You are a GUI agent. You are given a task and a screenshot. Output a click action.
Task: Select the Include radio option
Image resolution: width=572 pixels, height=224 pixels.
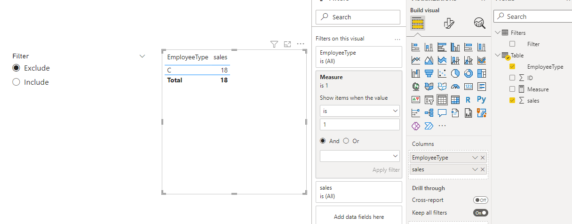(16, 82)
